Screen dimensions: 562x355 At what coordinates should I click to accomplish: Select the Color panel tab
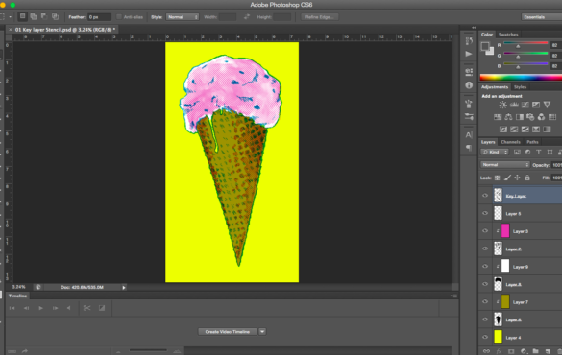click(x=487, y=35)
